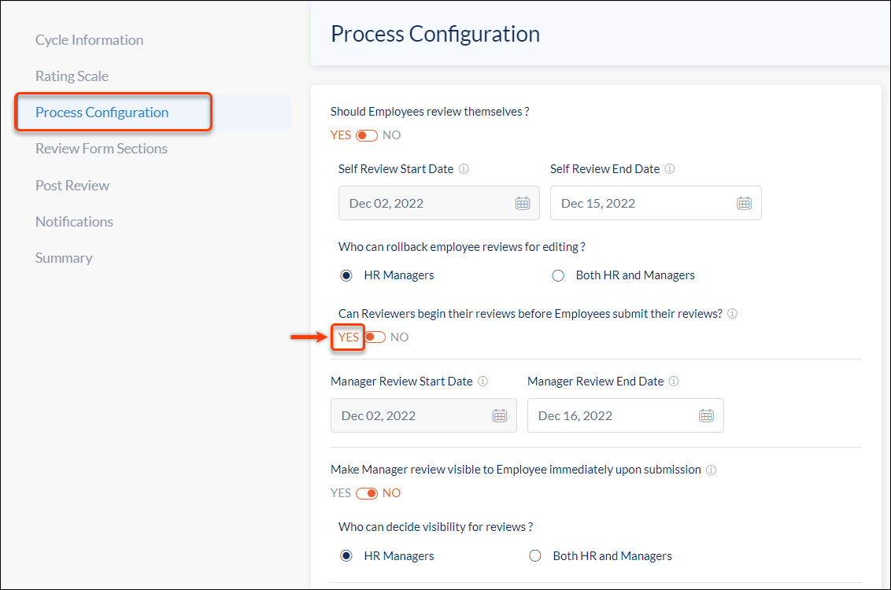The width and height of the screenshot is (891, 590).
Task: Open the Notifications step
Action: 74,222
